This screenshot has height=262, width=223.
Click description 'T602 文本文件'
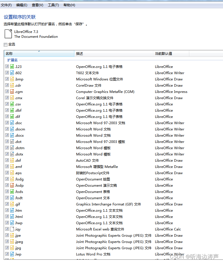point(87,73)
